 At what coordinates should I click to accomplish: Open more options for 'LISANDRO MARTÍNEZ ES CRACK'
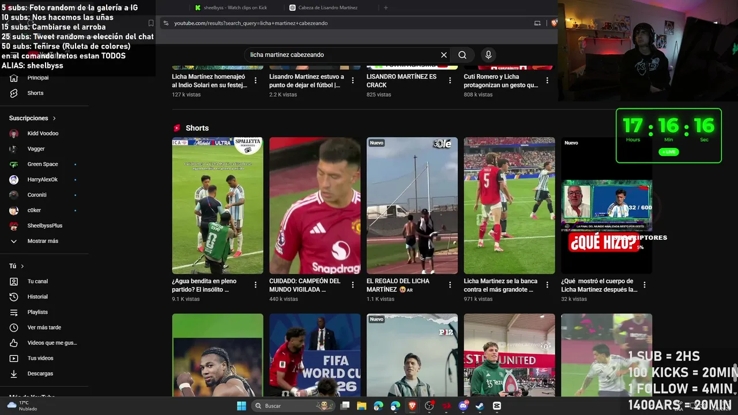(x=450, y=81)
